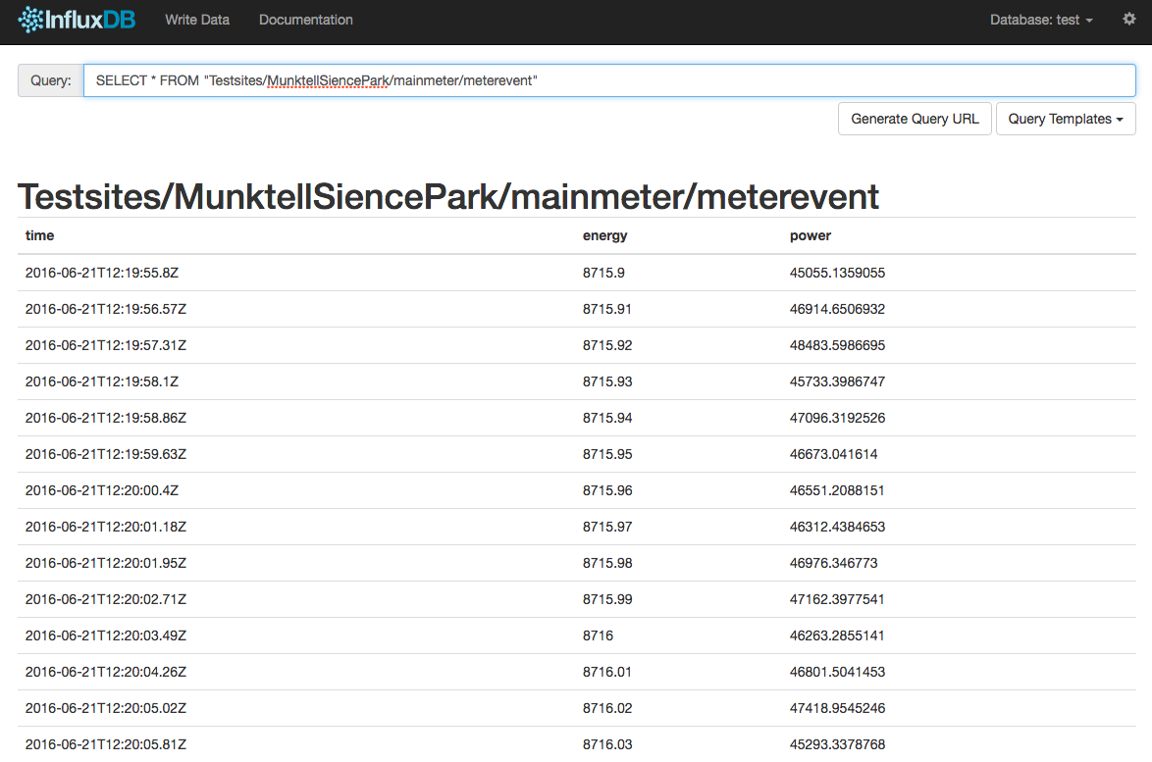Select timestamp 2016-06-21T12:20:02.71Z
This screenshot has height=762, width=1152.
click(x=106, y=600)
